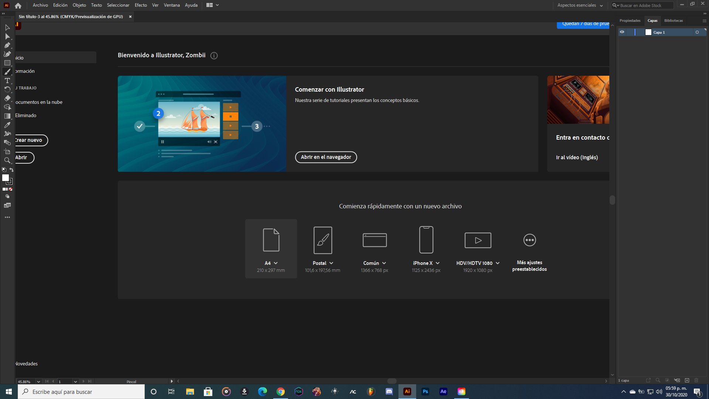Toggle visibility of Capa 1 layer
The width and height of the screenshot is (709, 399).
click(x=622, y=32)
